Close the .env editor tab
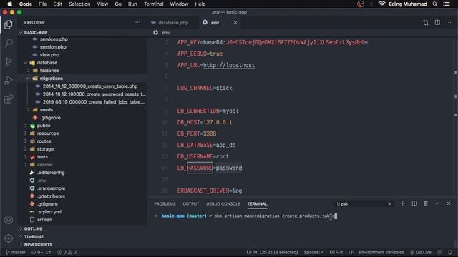The image size is (458, 257). coord(235,22)
